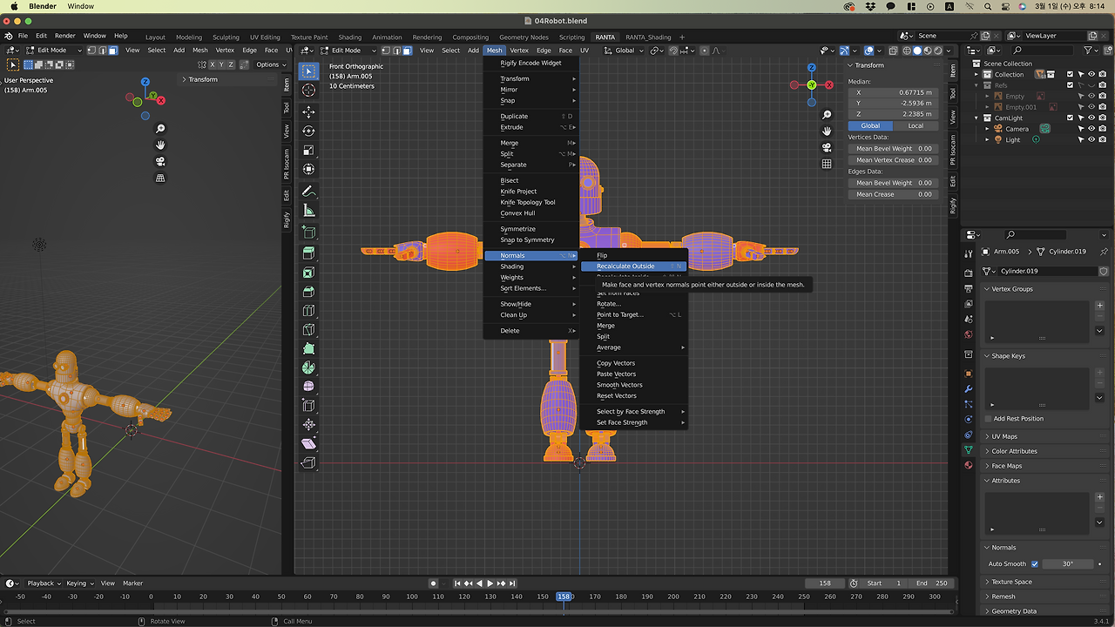Screen dimensions: 1115x627
Task: Toggle camera view in the left viewport
Action: point(160,161)
